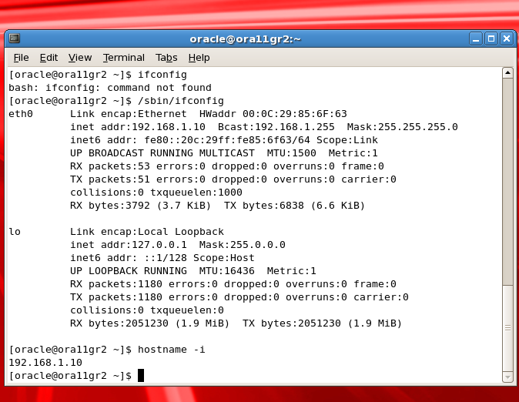
Task: Click the MAC address 00:0C:29:85:6F:63
Action: [295, 114]
